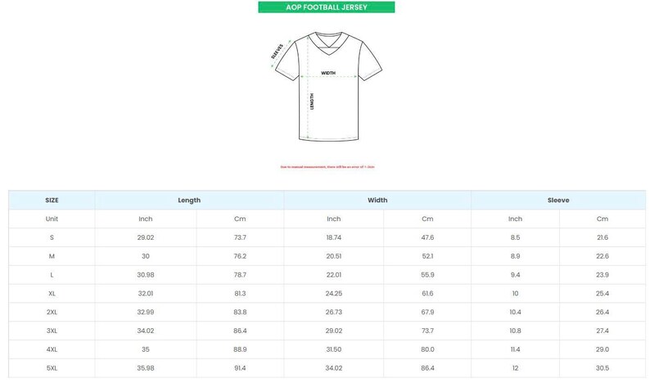Click length inch value 34.02 for 3XL
The image size is (650, 383).
[x=146, y=331]
